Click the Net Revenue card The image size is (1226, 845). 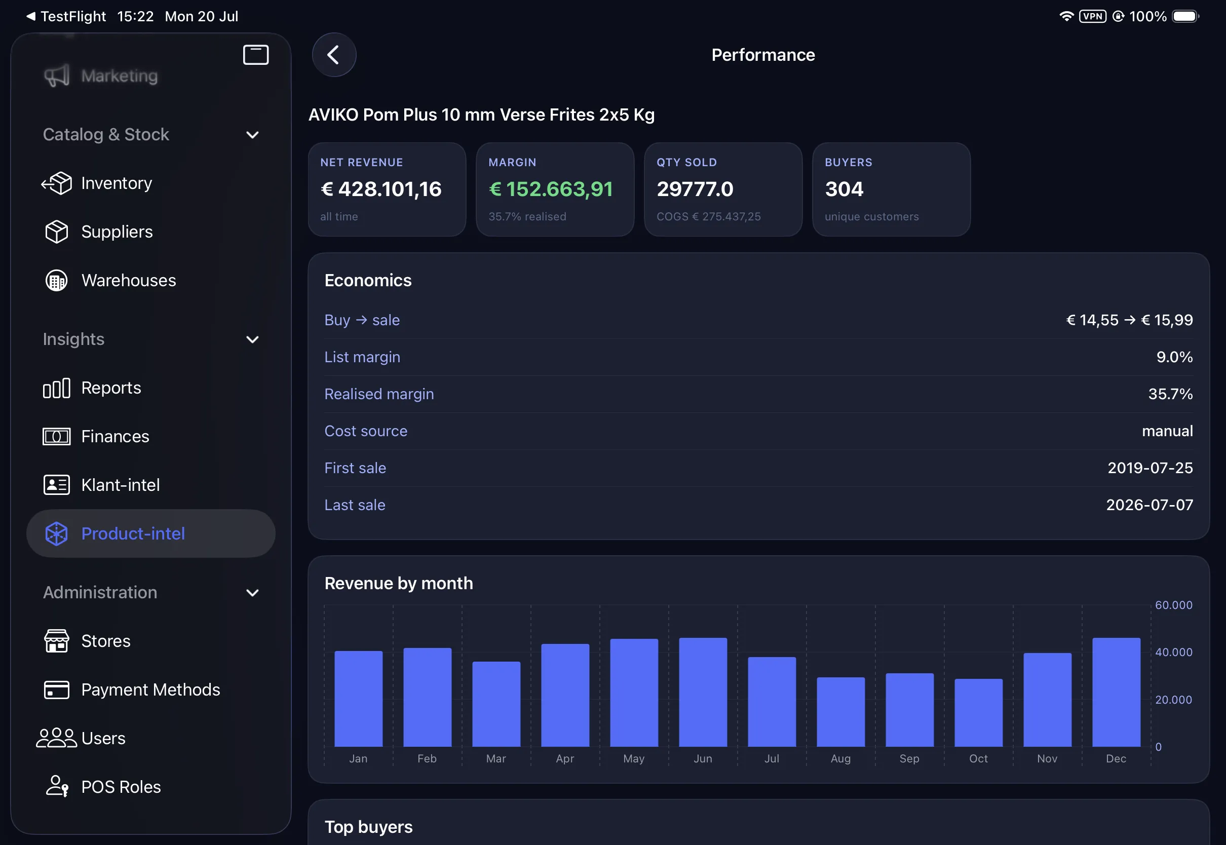(387, 189)
